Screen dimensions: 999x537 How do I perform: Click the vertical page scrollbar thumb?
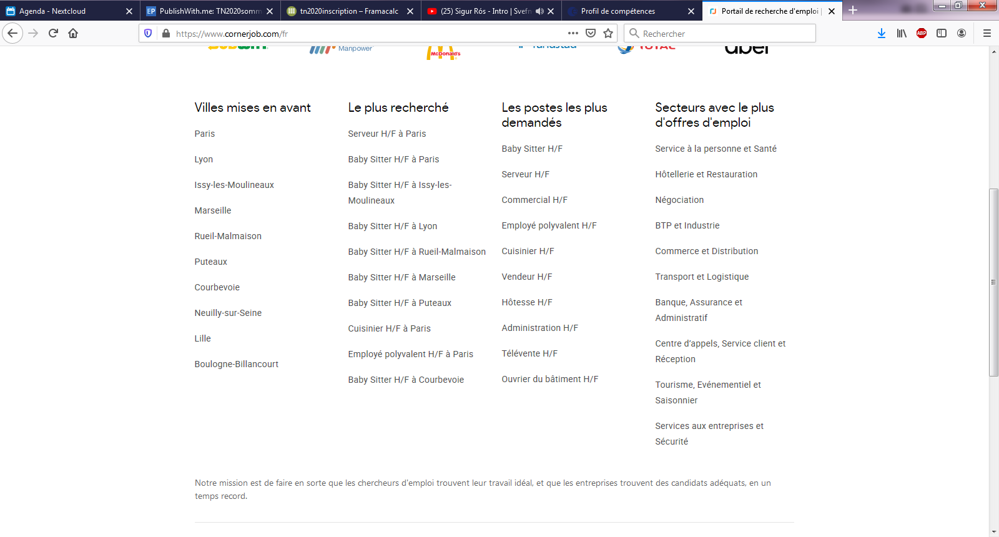point(993,281)
